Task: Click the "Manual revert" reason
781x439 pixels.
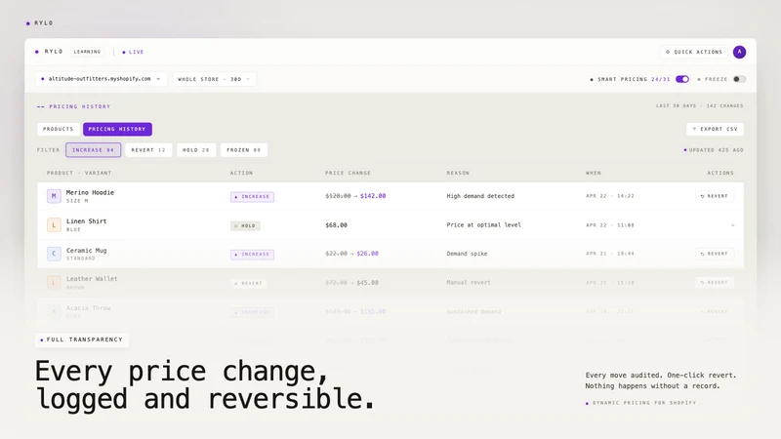Action: pos(469,282)
